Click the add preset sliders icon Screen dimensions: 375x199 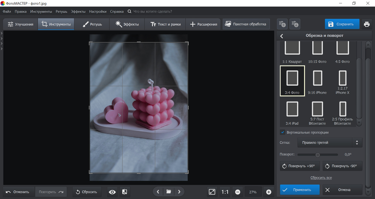[282, 24]
